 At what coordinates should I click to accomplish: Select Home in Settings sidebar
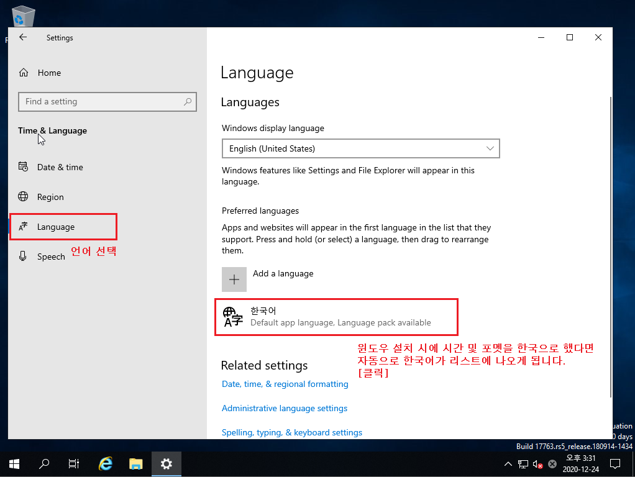click(x=50, y=73)
